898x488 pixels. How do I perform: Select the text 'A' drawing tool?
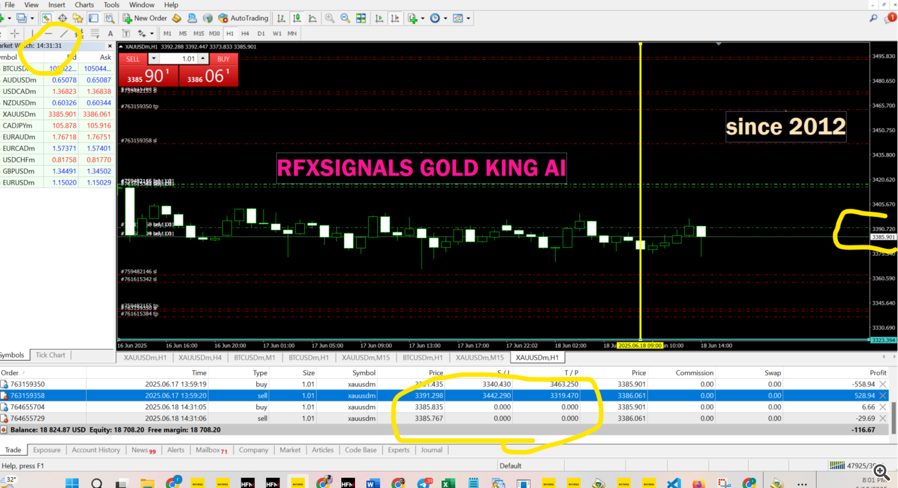tap(110, 33)
